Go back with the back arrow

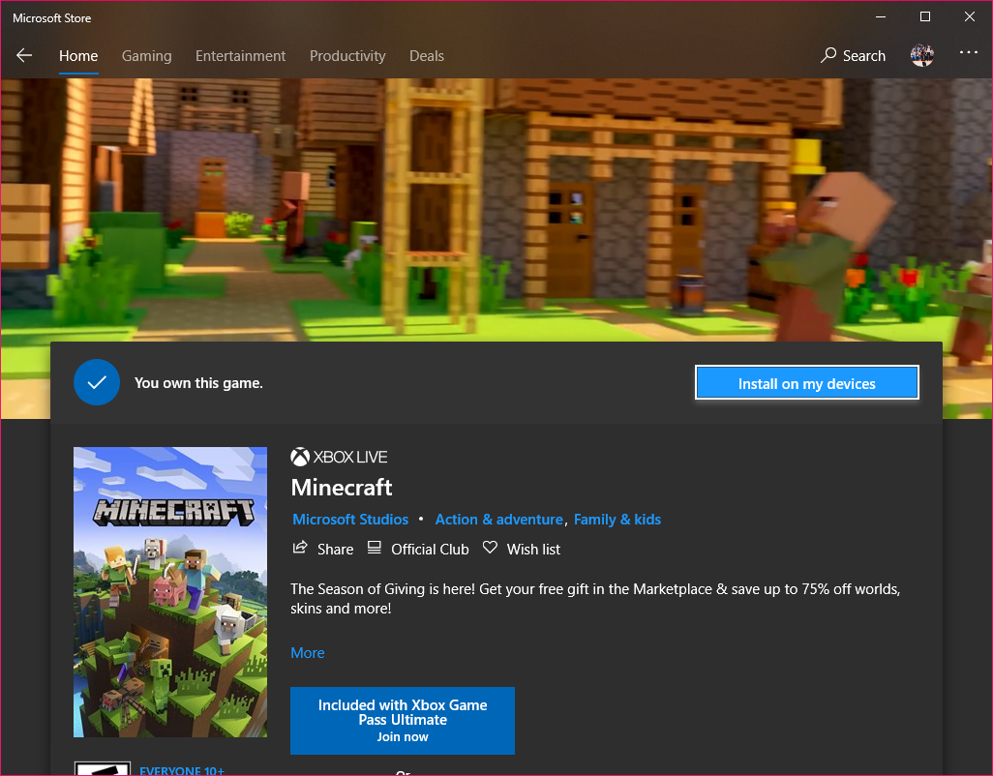24,56
